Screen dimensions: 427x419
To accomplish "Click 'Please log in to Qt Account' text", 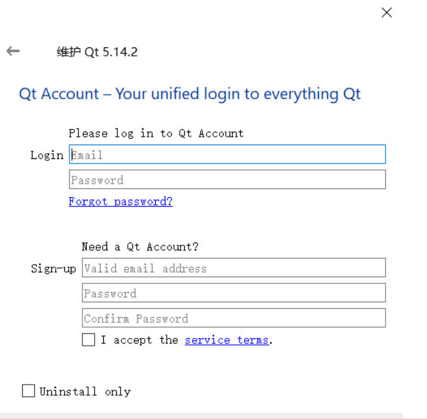I will point(156,133).
